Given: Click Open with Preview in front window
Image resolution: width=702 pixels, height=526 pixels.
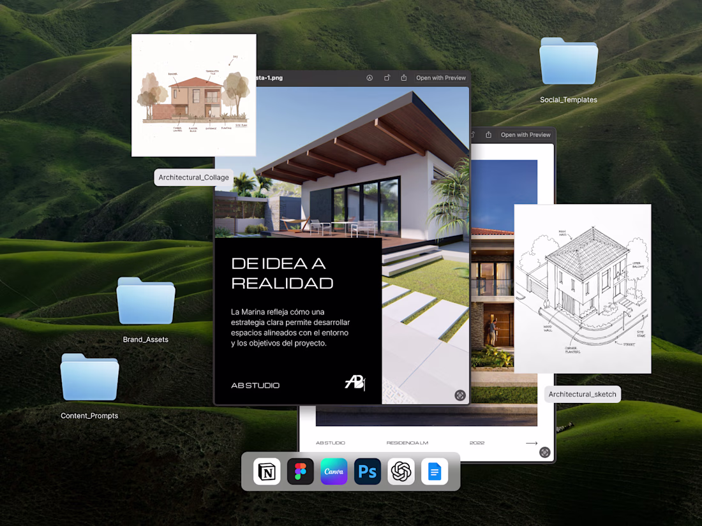Looking at the screenshot, I should [x=441, y=78].
